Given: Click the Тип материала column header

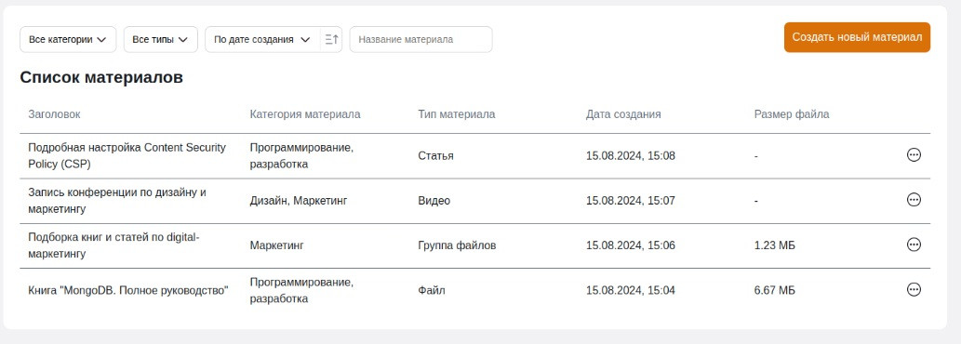Looking at the screenshot, I should click(457, 114).
